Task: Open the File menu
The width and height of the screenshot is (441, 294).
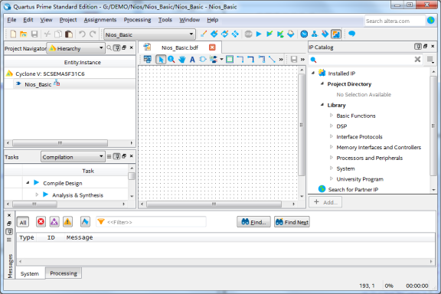Action: [11, 20]
